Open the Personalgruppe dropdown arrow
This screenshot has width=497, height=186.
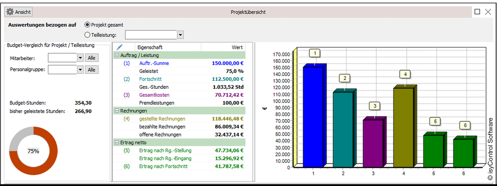80,70
